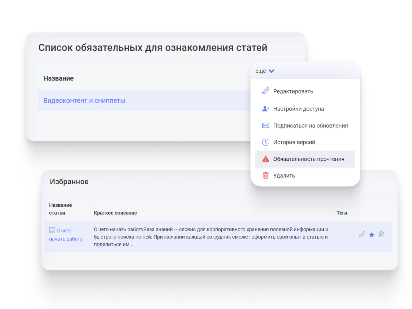
Task: Click the Список обязательных для ознакомления статей heading
Action: click(153, 47)
